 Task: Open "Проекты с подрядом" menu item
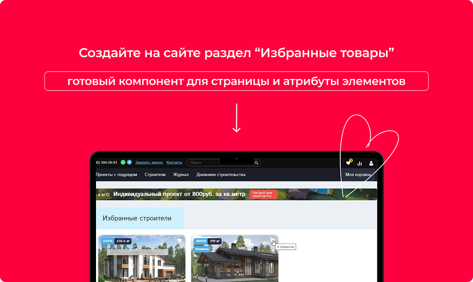116,175
